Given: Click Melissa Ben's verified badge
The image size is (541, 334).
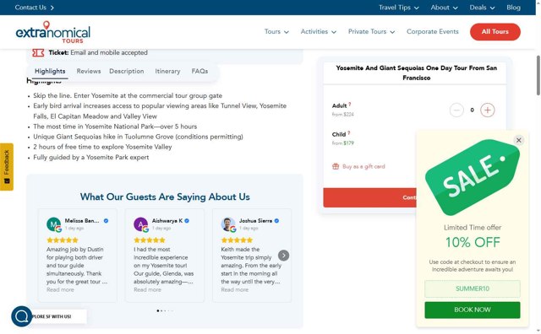Looking at the screenshot, I should [106, 221].
